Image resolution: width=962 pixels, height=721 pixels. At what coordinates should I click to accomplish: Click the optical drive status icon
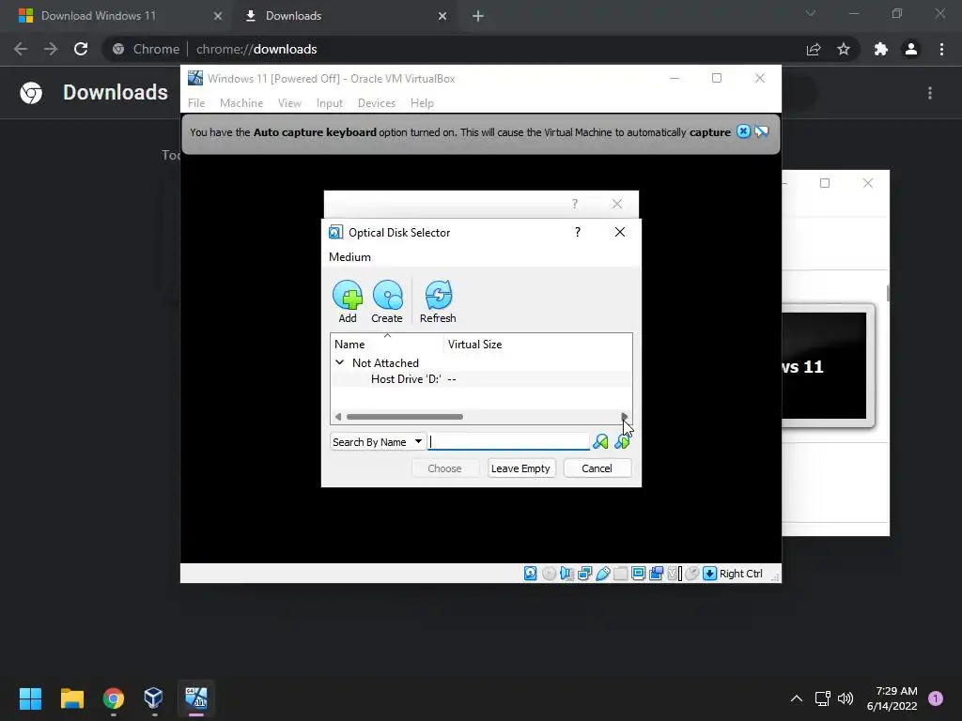point(549,574)
